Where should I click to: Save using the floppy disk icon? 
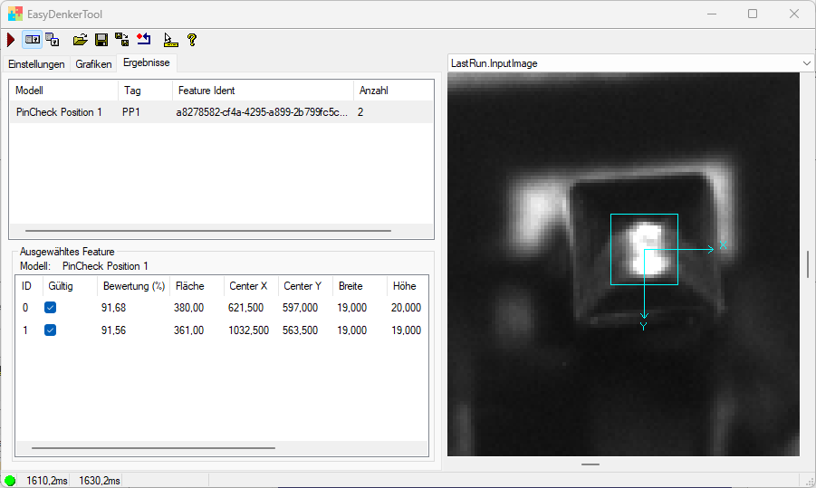coord(101,40)
